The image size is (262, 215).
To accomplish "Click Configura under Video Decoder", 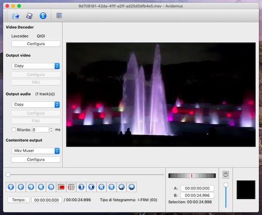I will click(x=36, y=44).
